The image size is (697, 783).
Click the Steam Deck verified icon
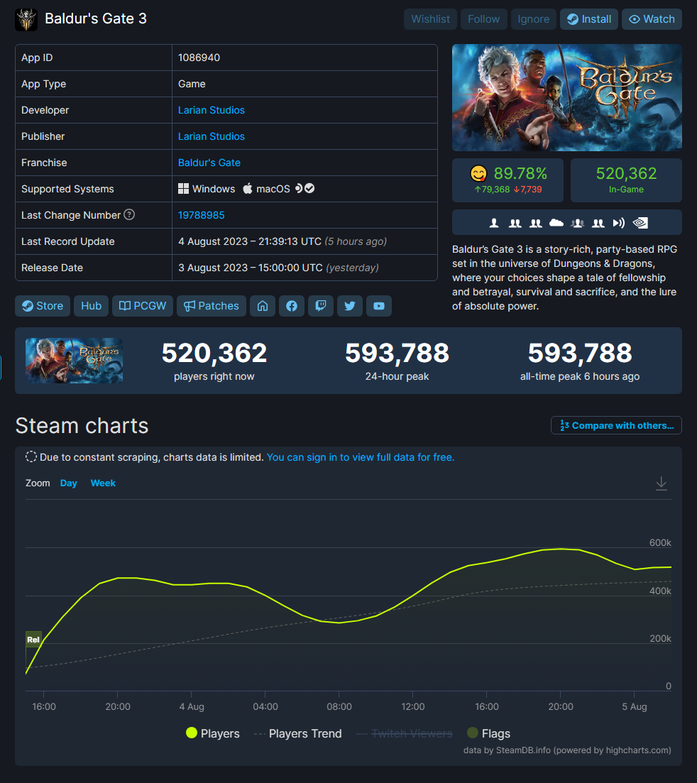tap(304, 188)
